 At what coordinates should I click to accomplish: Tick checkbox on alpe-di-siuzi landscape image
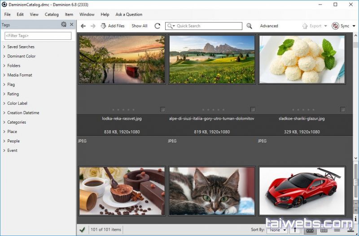[x=253, y=109]
